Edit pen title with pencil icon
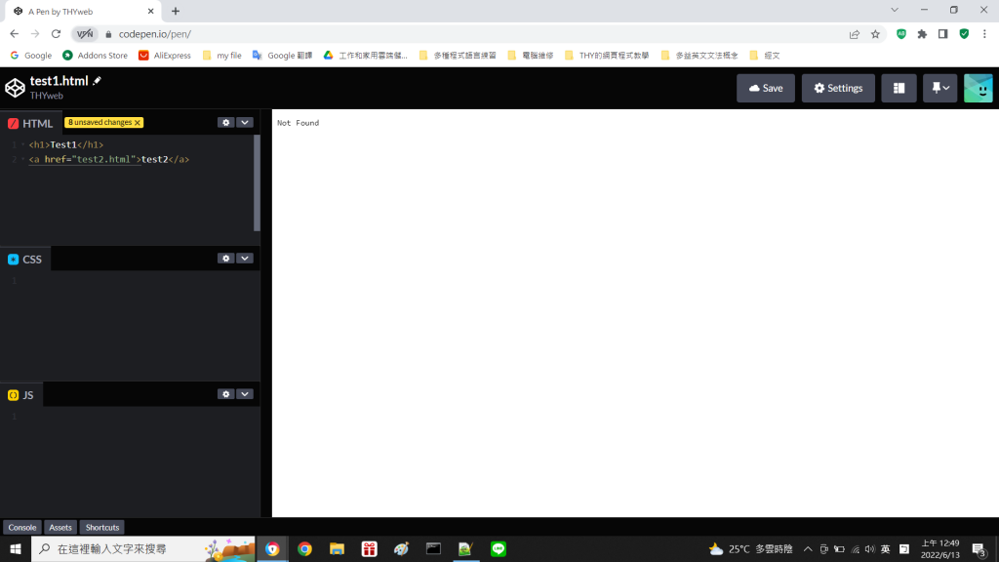 [97, 80]
